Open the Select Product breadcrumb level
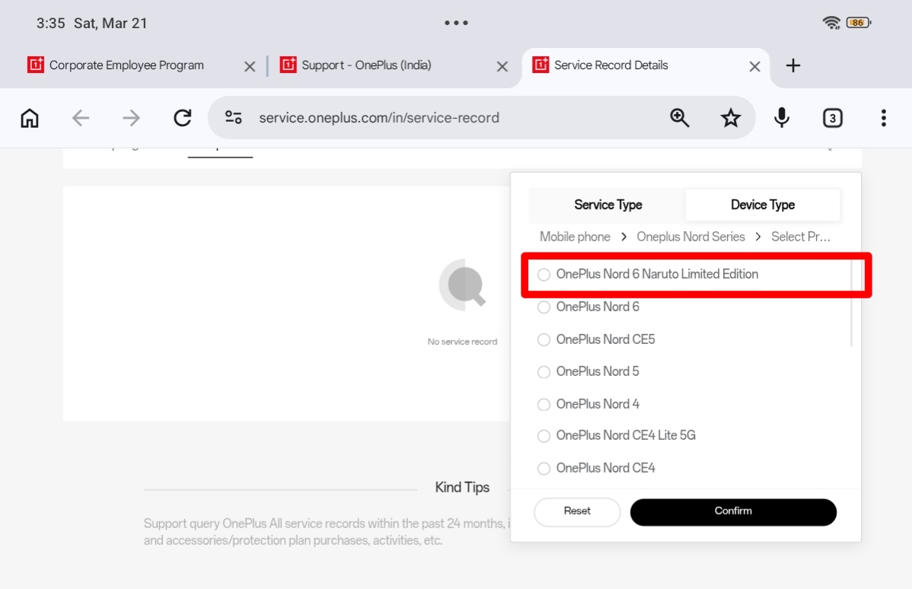 click(x=801, y=237)
